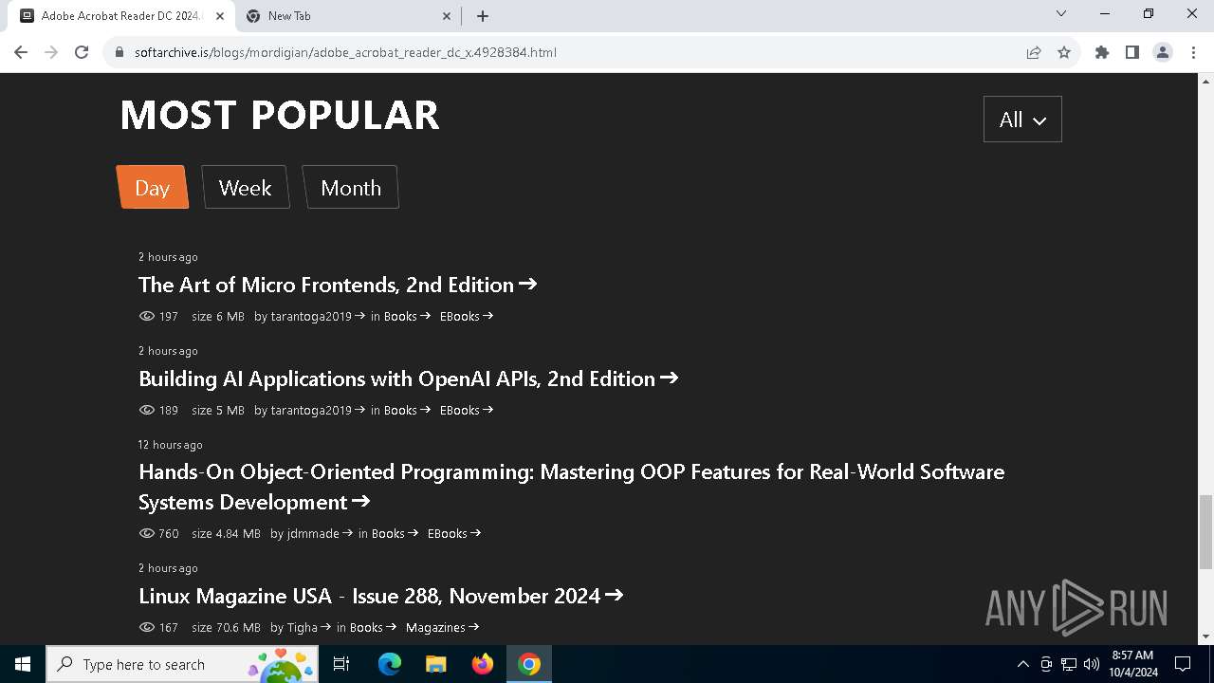Viewport: 1214px width, 683px height.
Task: Open Books category under Micro Frontends post
Action: pyautogui.click(x=407, y=317)
